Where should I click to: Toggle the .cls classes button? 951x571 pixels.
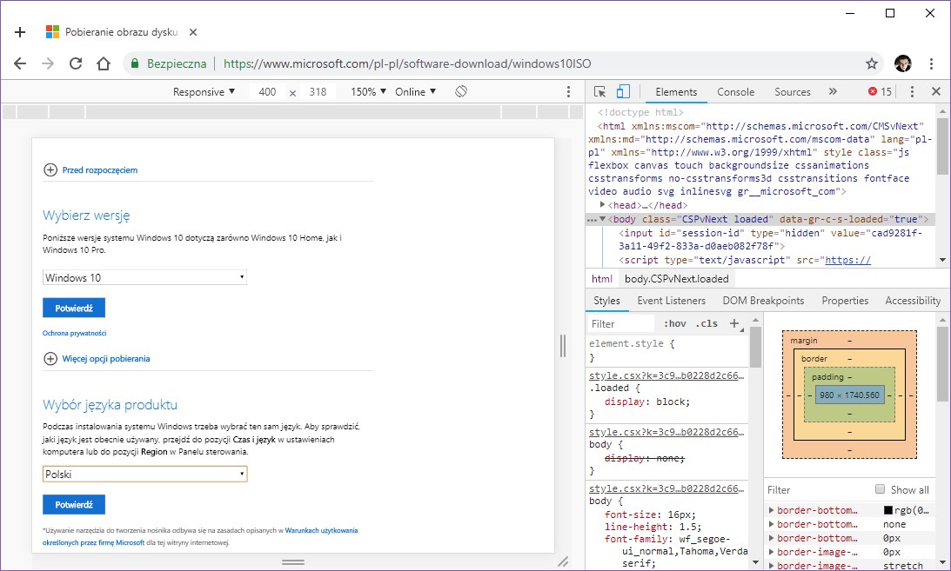pyautogui.click(x=707, y=324)
